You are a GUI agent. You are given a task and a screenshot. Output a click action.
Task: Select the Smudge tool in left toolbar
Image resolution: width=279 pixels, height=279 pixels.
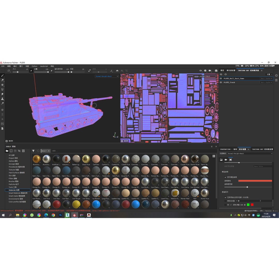2,94
